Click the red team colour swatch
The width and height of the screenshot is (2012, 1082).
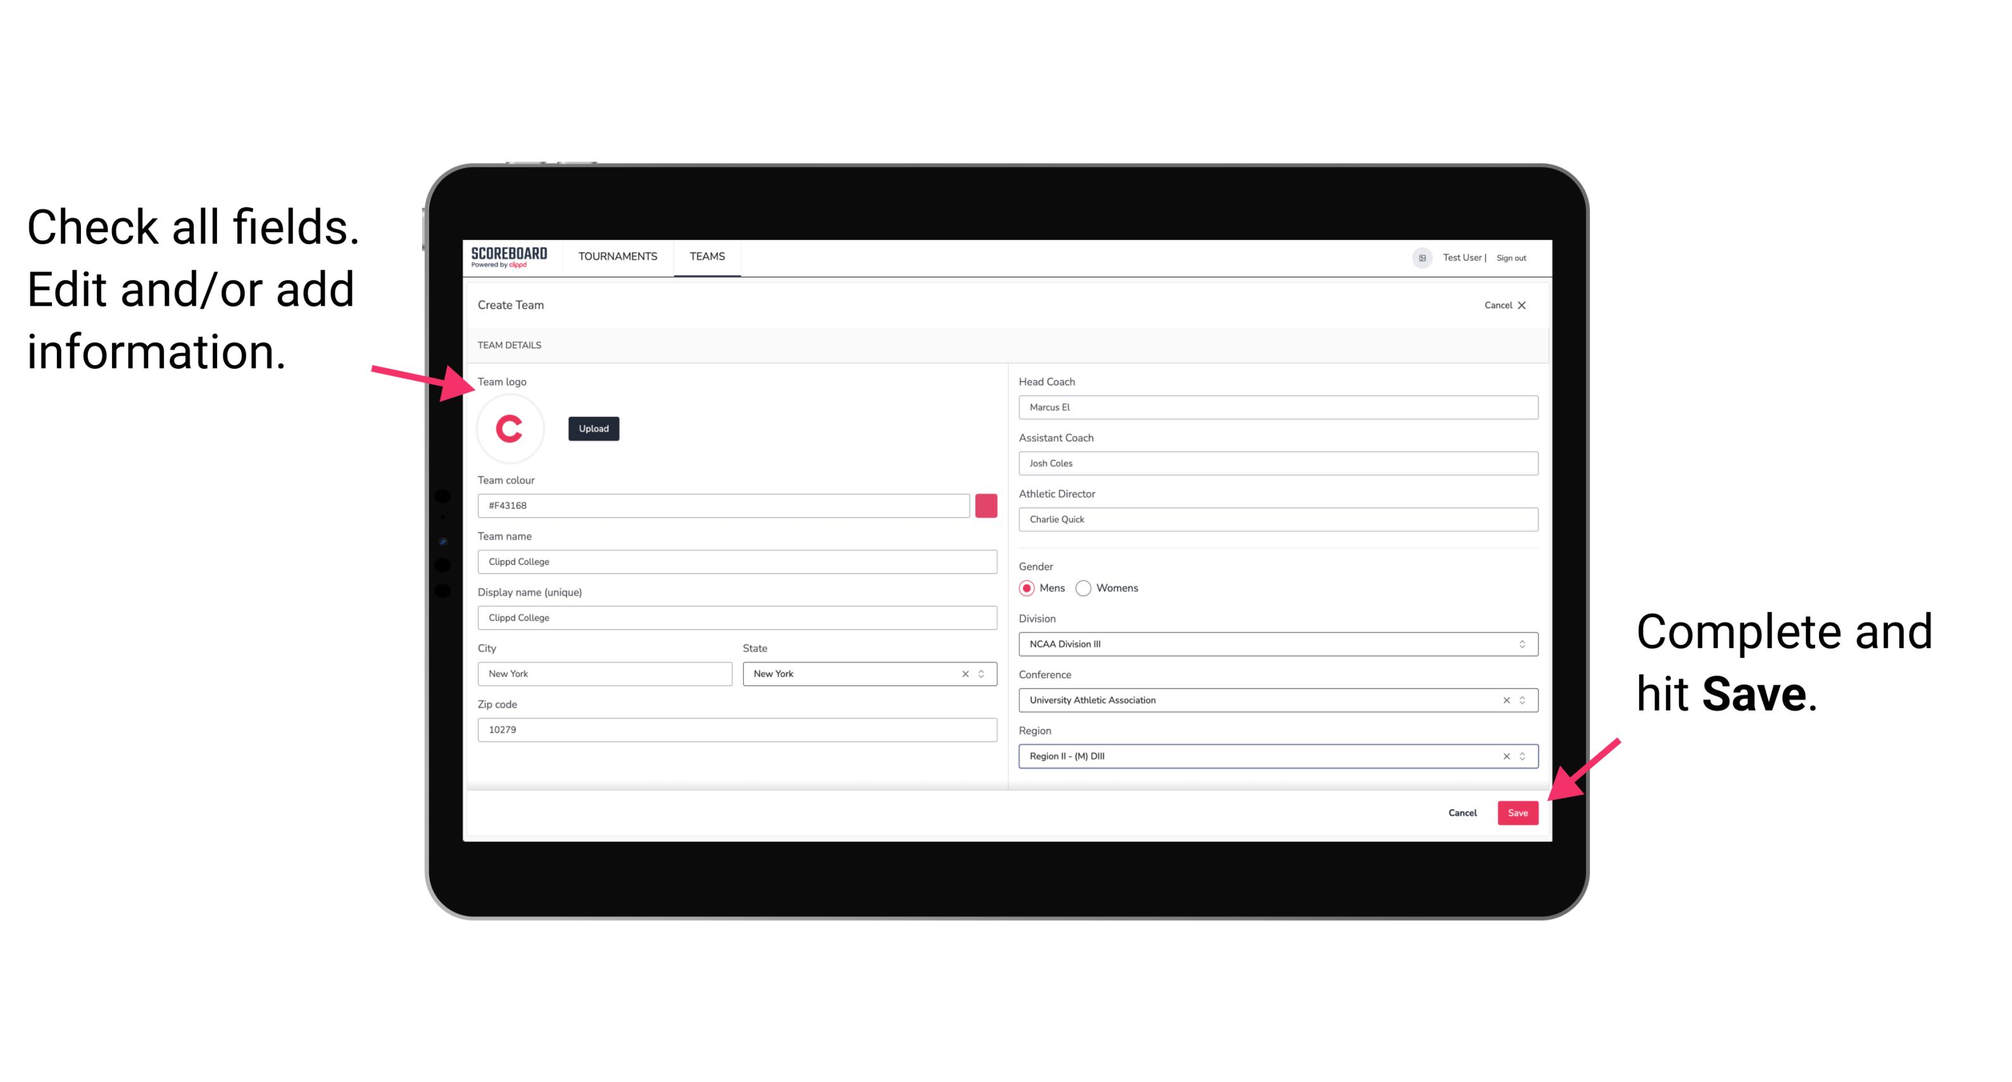coord(986,505)
